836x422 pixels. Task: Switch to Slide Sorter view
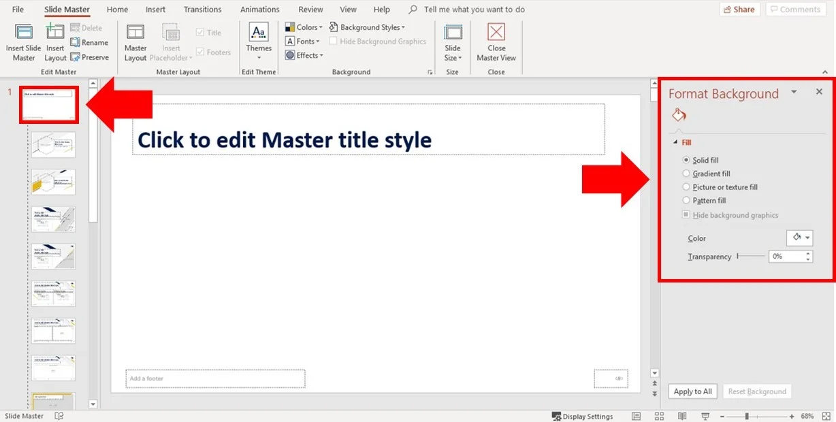tap(660, 416)
